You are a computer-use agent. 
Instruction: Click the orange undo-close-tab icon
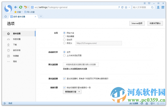[x=26, y=7]
